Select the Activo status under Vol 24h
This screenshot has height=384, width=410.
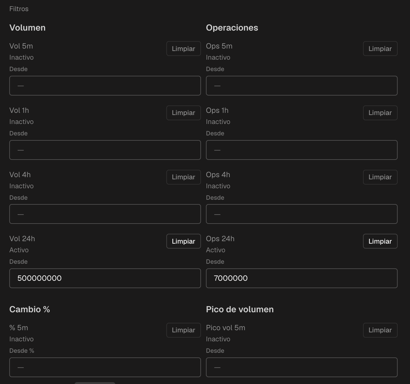pyautogui.click(x=19, y=250)
